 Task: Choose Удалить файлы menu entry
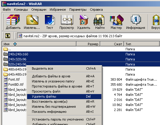click(64, 96)
